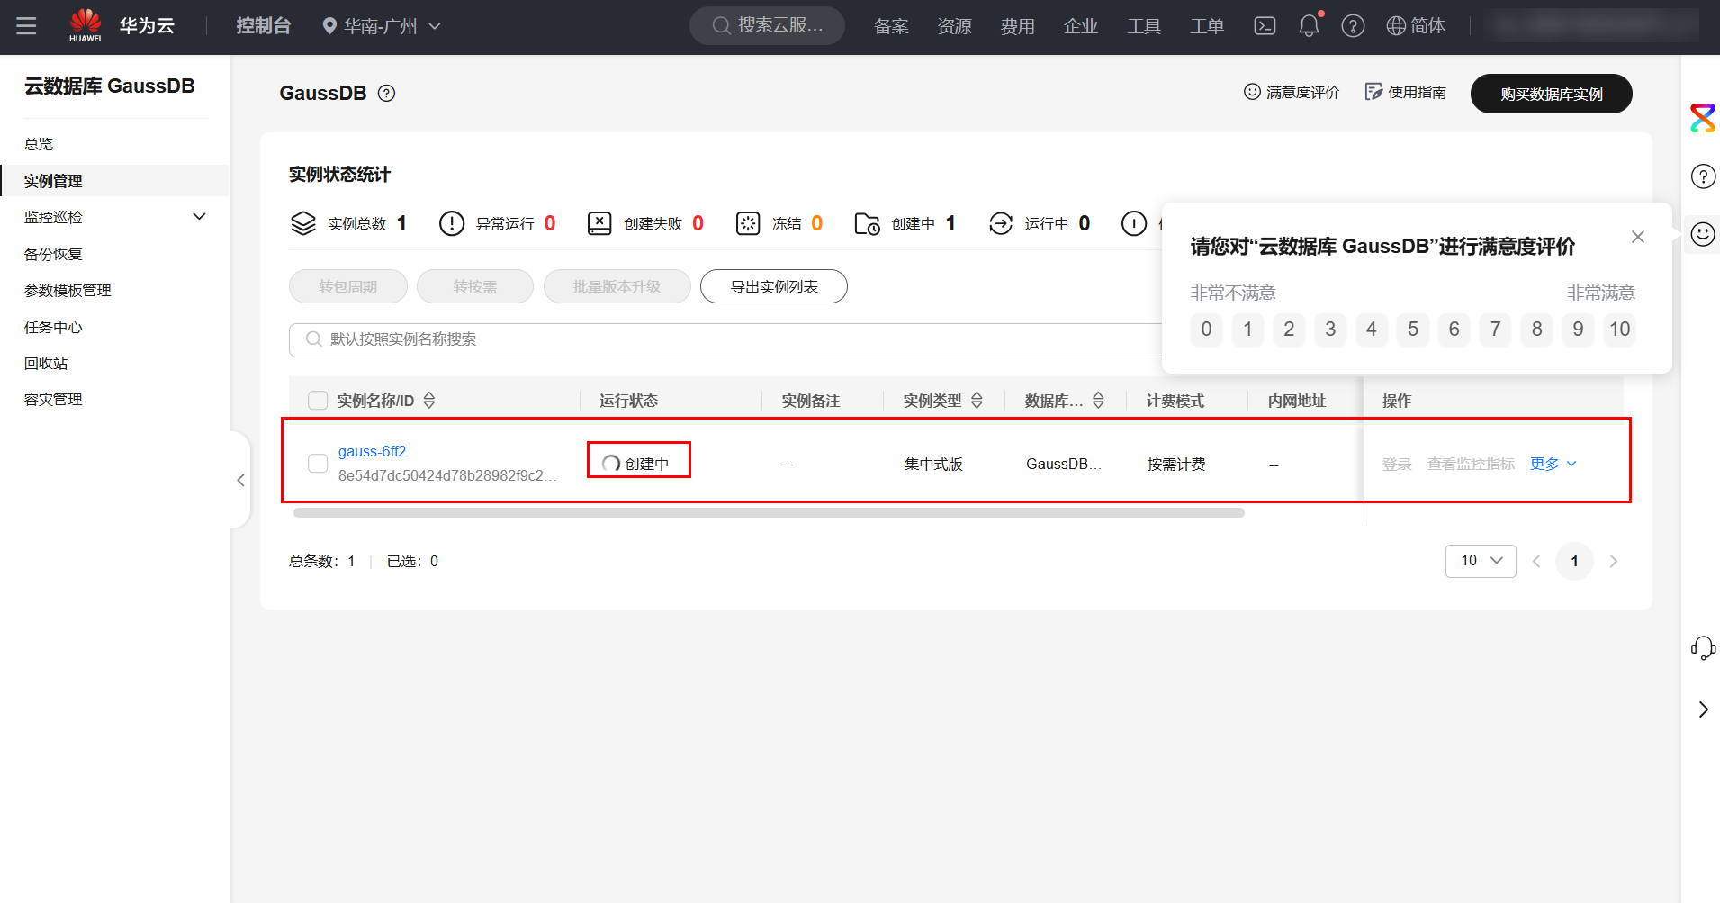The width and height of the screenshot is (1720, 903).
Task: Open 工单 top menu
Action: tap(1207, 26)
